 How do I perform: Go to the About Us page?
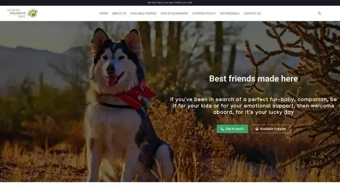pos(119,14)
